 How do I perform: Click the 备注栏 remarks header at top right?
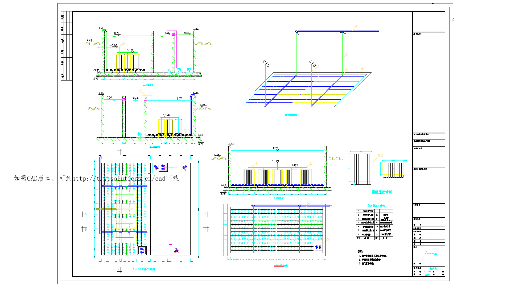(x=417, y=34)
